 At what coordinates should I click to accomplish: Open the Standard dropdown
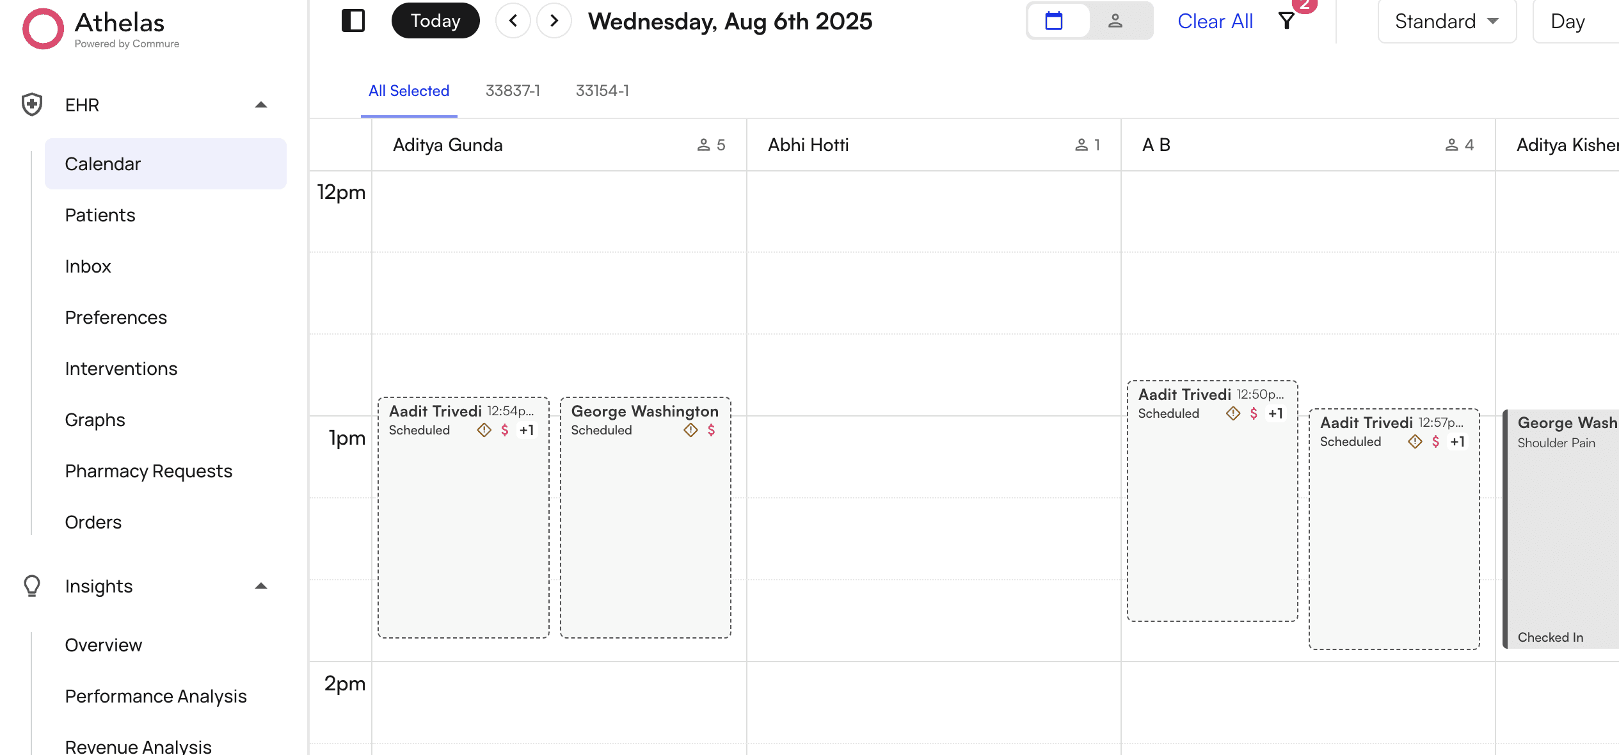[x=1447, y=21]
